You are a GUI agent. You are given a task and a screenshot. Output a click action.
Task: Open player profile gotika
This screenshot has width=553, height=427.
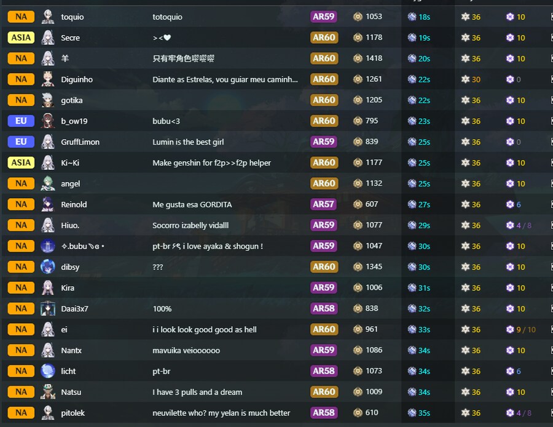(72, 100)
